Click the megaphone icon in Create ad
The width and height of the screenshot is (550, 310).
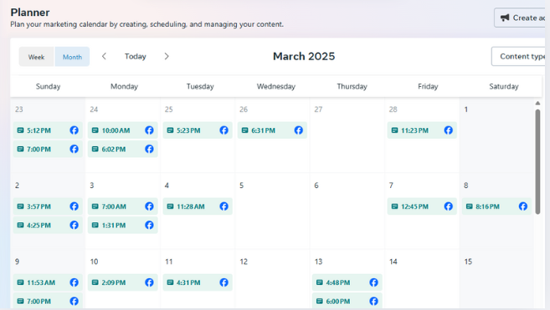point(505,18)
